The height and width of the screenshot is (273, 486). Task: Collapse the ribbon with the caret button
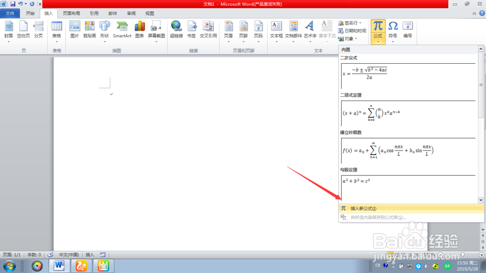coord(474,13)
